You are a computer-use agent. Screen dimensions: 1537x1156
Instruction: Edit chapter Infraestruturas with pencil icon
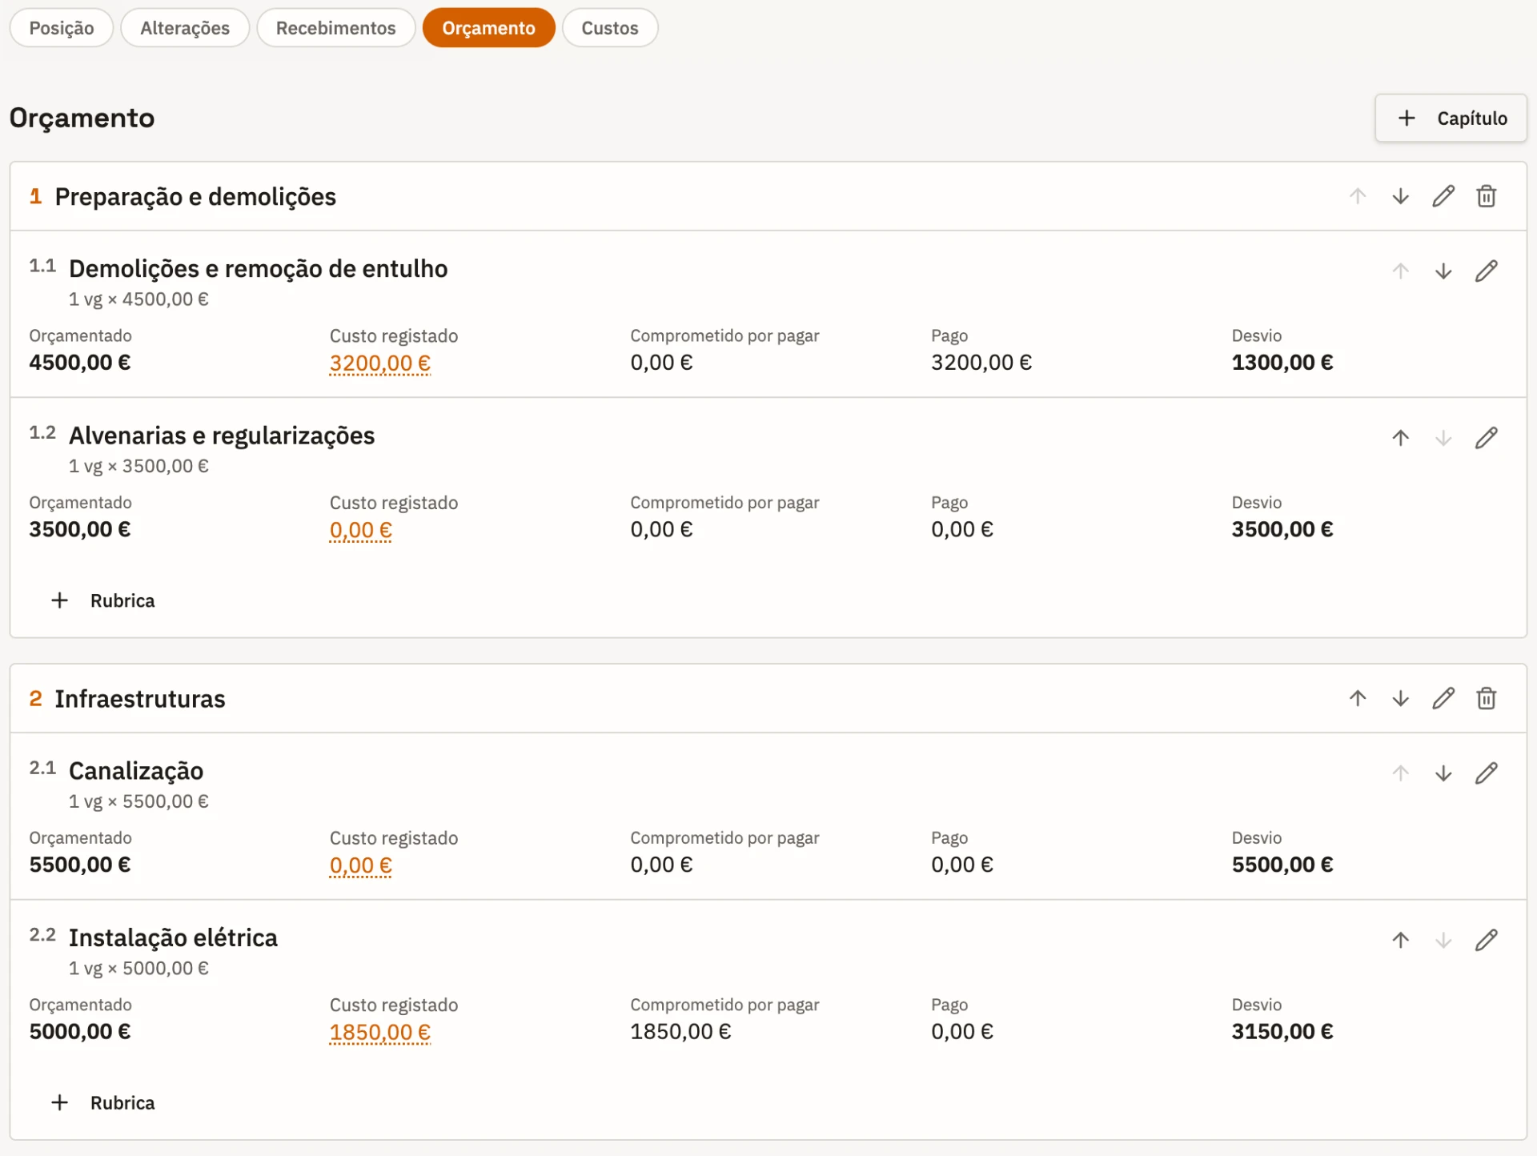click(x=1443, y=698)
